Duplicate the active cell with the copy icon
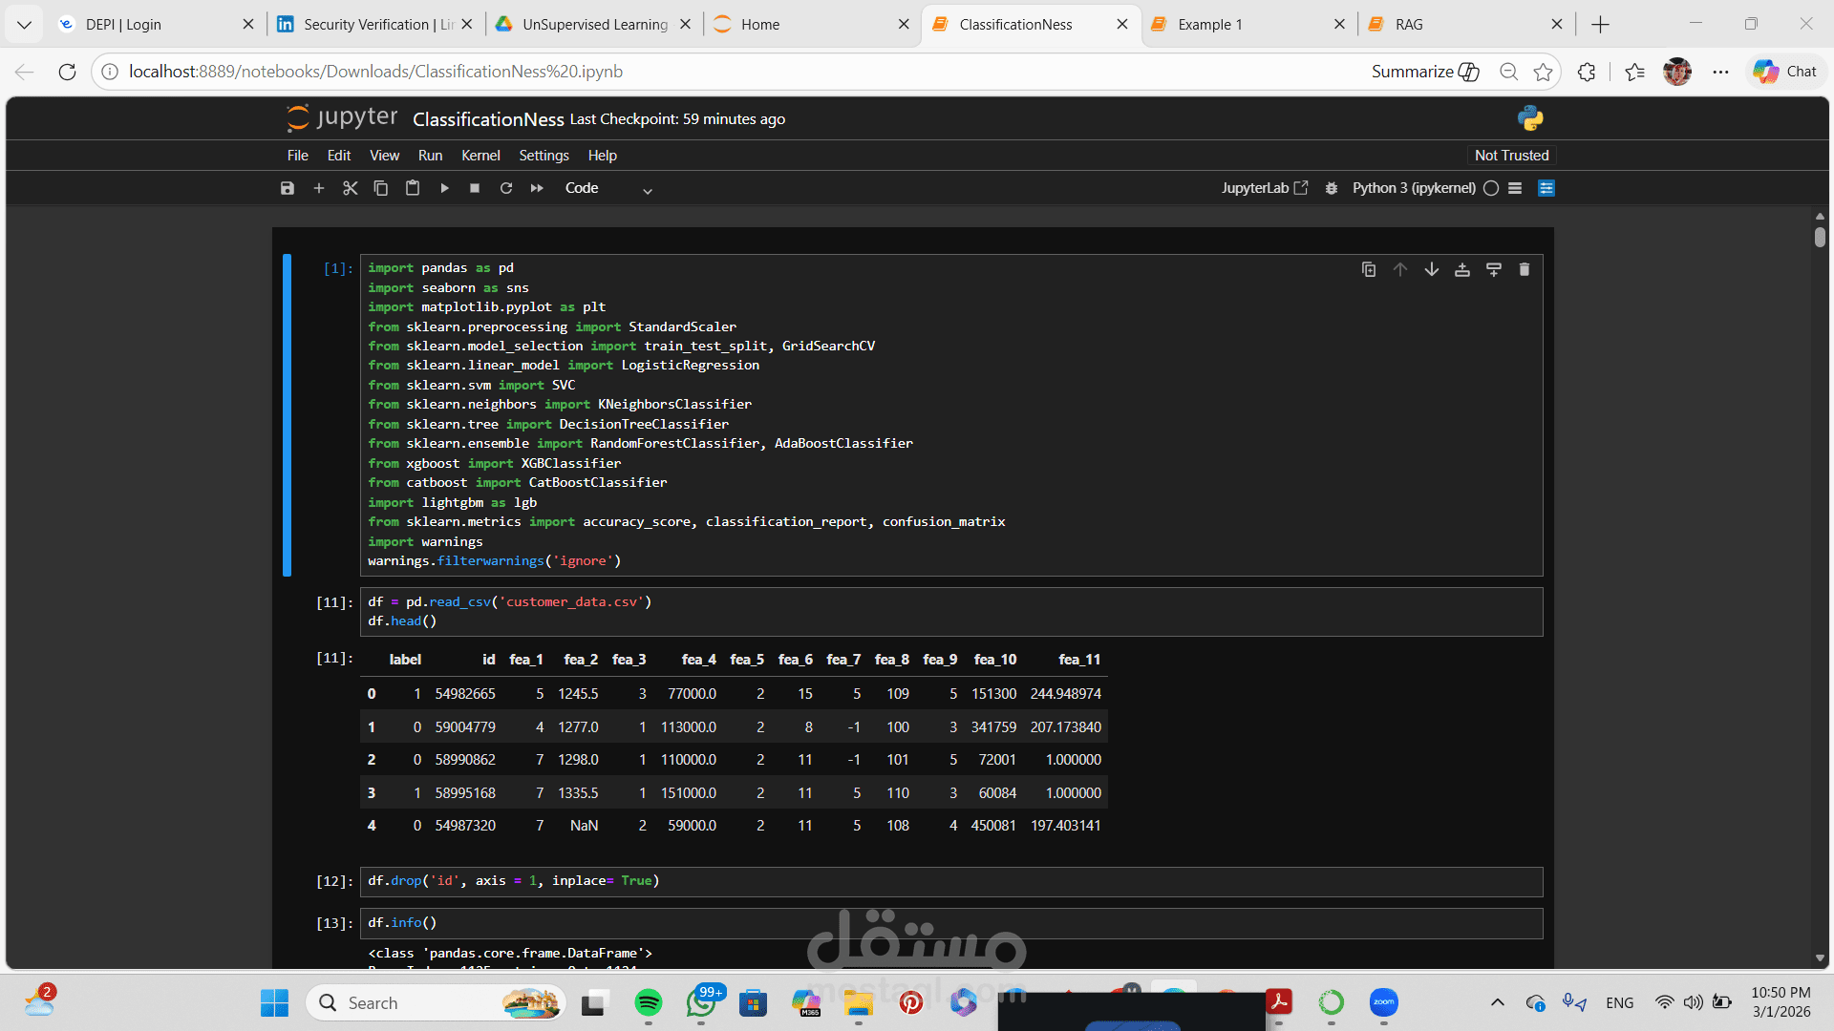The height and width of the screenshot is (1031, 1834). pyautogui.click(x=1369, y=270)
